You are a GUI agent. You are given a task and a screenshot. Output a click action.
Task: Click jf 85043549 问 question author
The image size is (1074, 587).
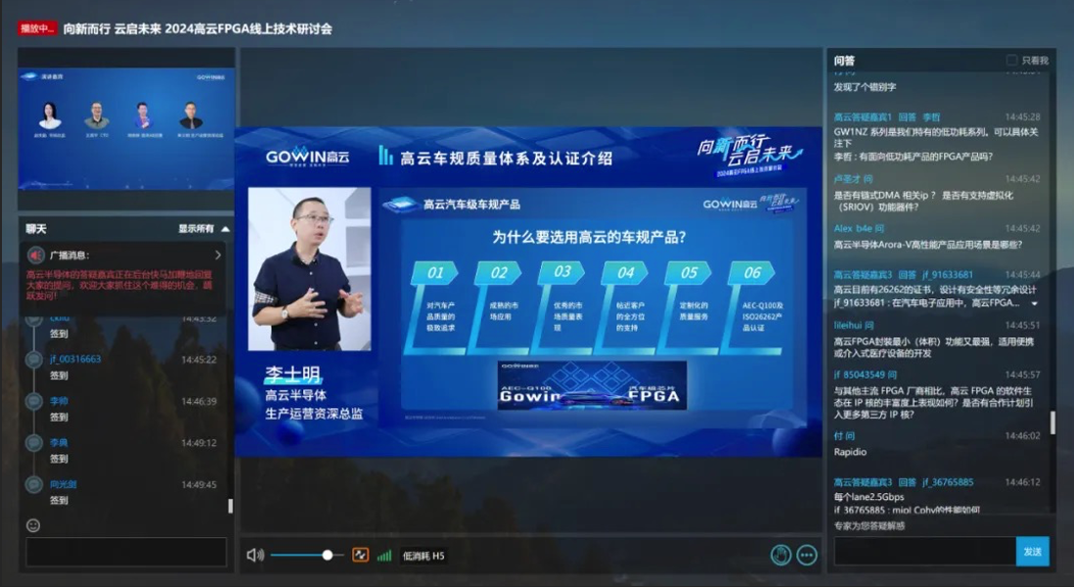pyautogui.click(x=865, y=375)
